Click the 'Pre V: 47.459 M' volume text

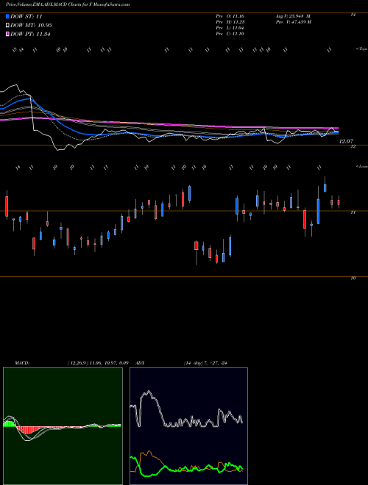pos(293,22)
